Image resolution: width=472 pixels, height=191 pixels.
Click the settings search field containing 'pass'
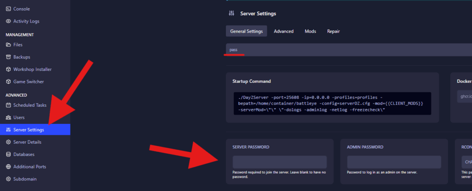coord(346,50)
